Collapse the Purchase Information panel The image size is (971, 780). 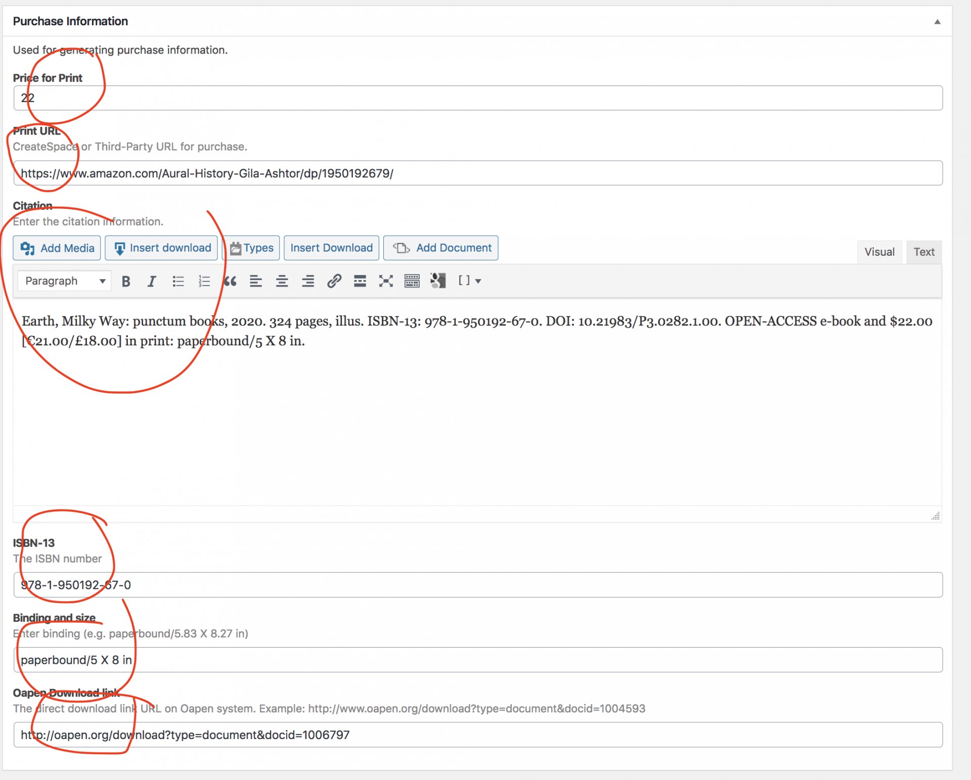tap(937, 22)
